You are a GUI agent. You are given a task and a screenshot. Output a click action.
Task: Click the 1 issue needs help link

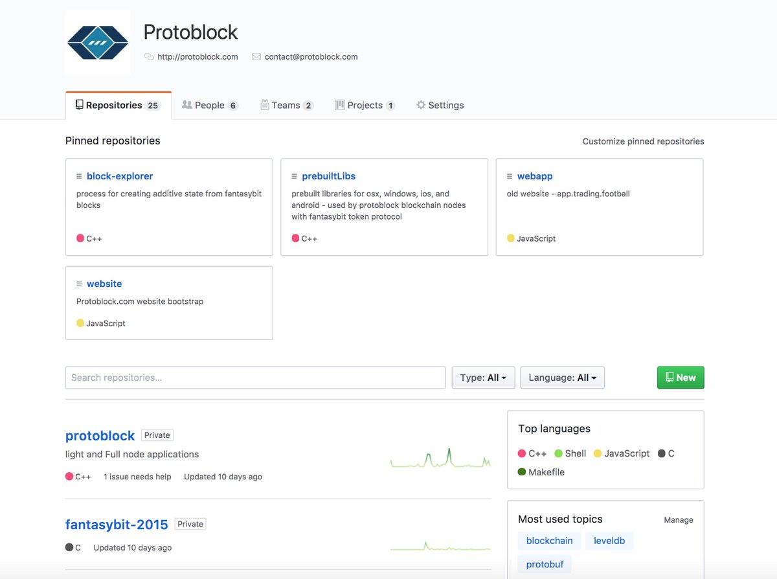tap(137, 477)
